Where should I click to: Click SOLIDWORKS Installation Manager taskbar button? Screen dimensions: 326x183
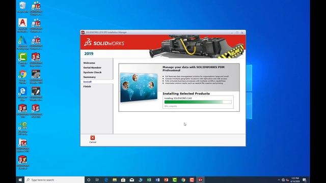(200, 180)
